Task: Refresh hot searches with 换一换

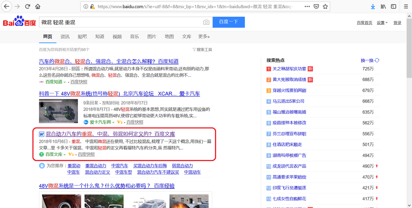Action: click(x=370, y=60)
